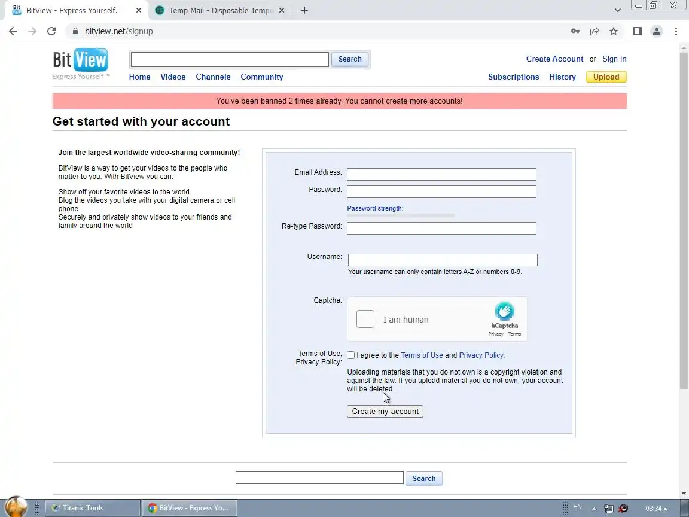Go back with browser back arrow

(13, 31)
